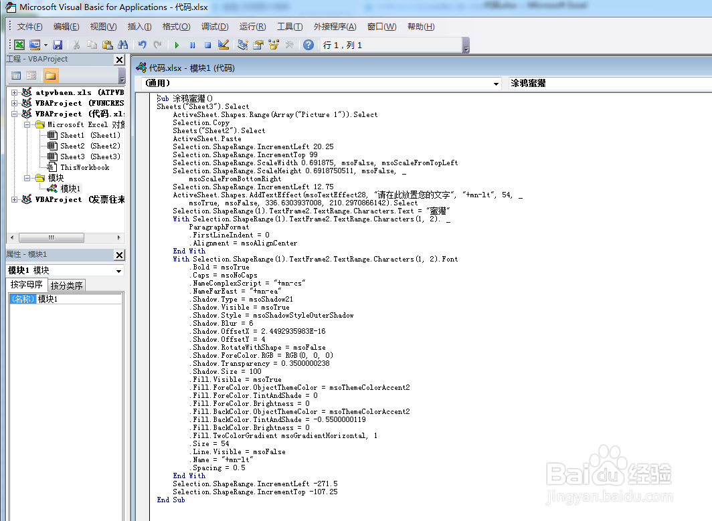Click the code window module icon in titlebar
712x521 pixels.
141,68
